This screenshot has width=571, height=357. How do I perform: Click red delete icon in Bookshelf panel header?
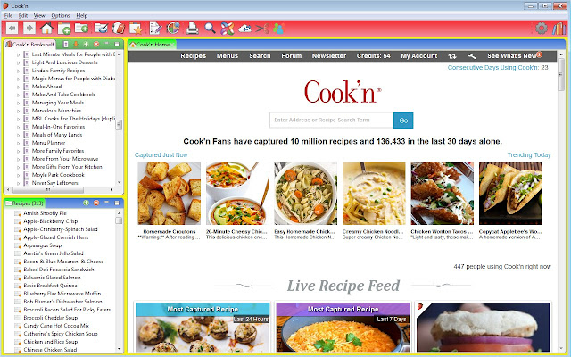[96, 44]
